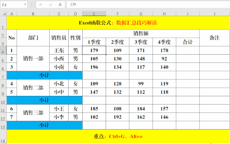
Task: Select column F header
Action: [118, 14]
